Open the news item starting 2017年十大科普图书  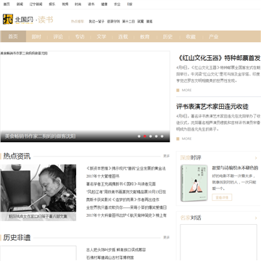click(126, 215)
